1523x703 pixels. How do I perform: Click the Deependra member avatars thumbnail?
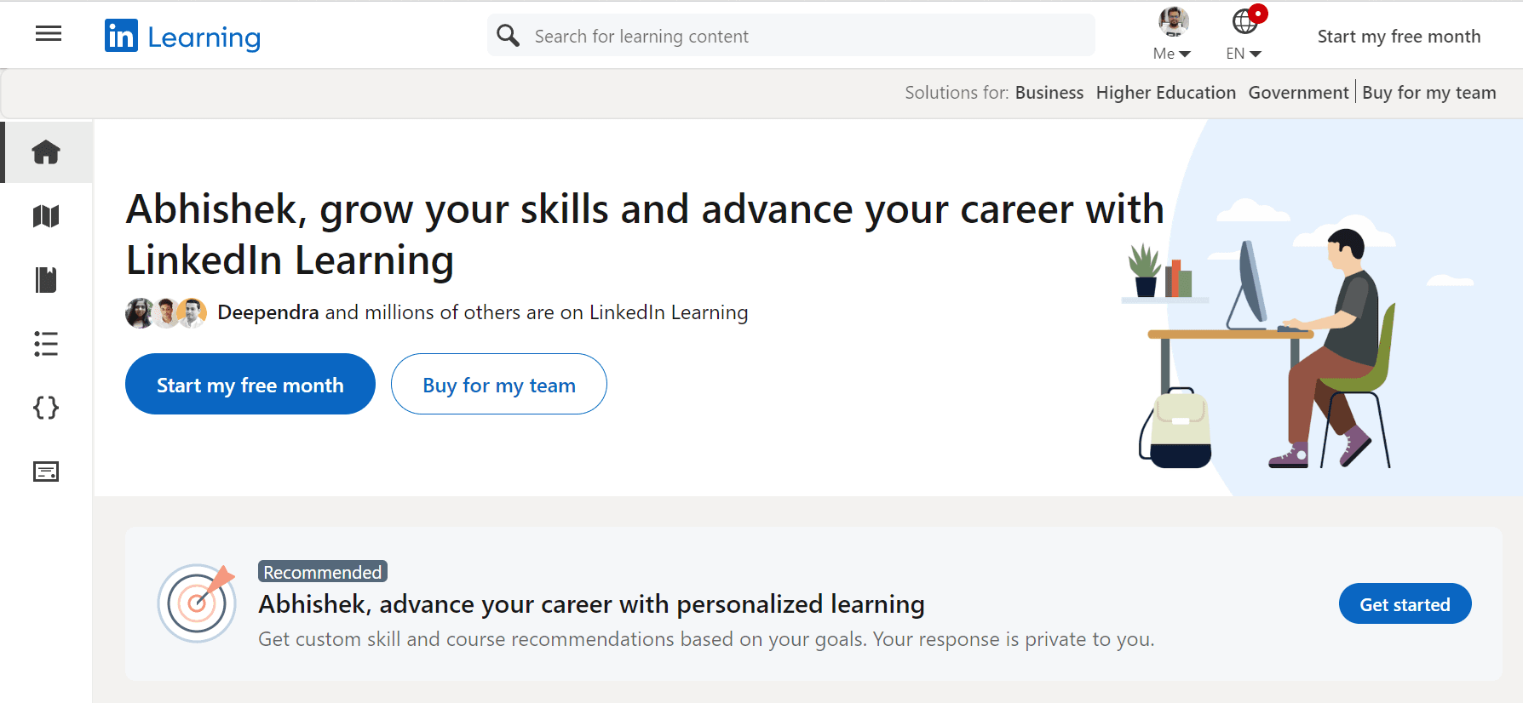166,313
